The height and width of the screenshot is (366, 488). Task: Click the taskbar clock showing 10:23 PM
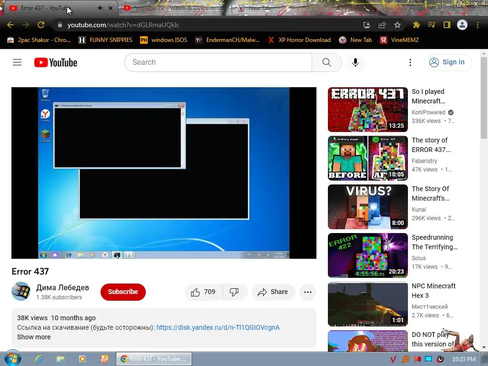464,359
